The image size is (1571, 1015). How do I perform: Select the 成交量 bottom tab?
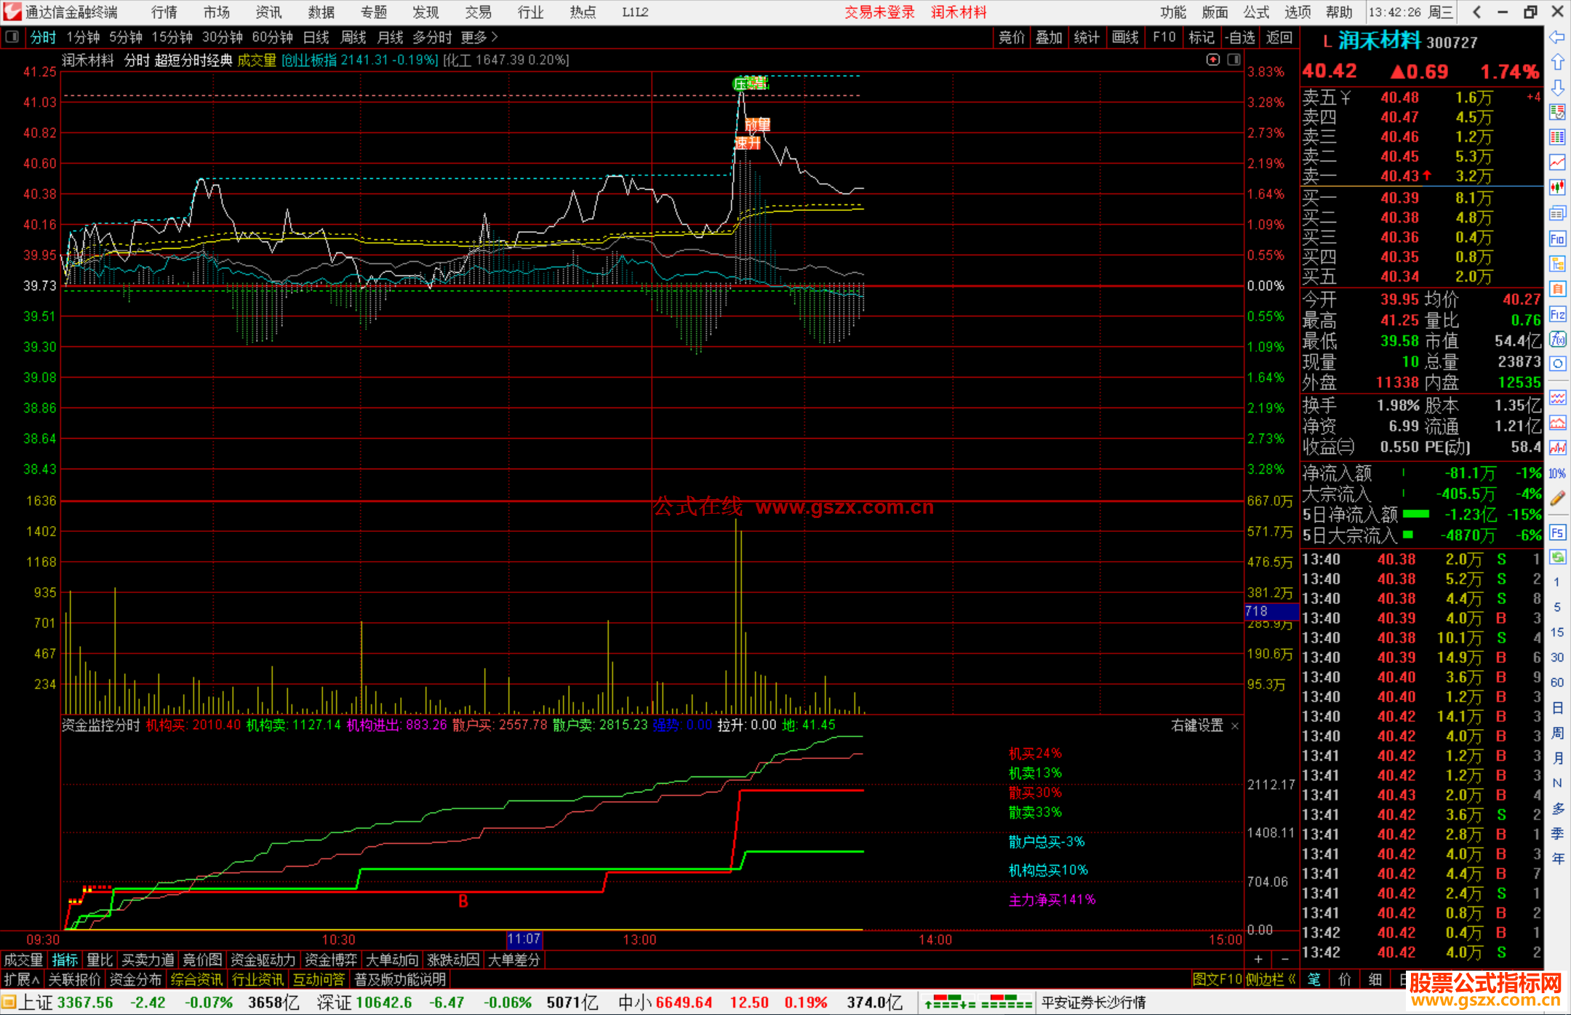23,960
